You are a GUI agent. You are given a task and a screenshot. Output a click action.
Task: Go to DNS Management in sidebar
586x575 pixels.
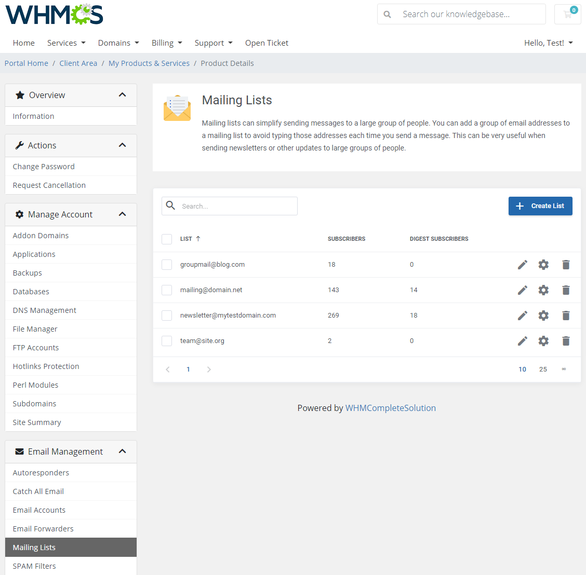tap(45, 310)
